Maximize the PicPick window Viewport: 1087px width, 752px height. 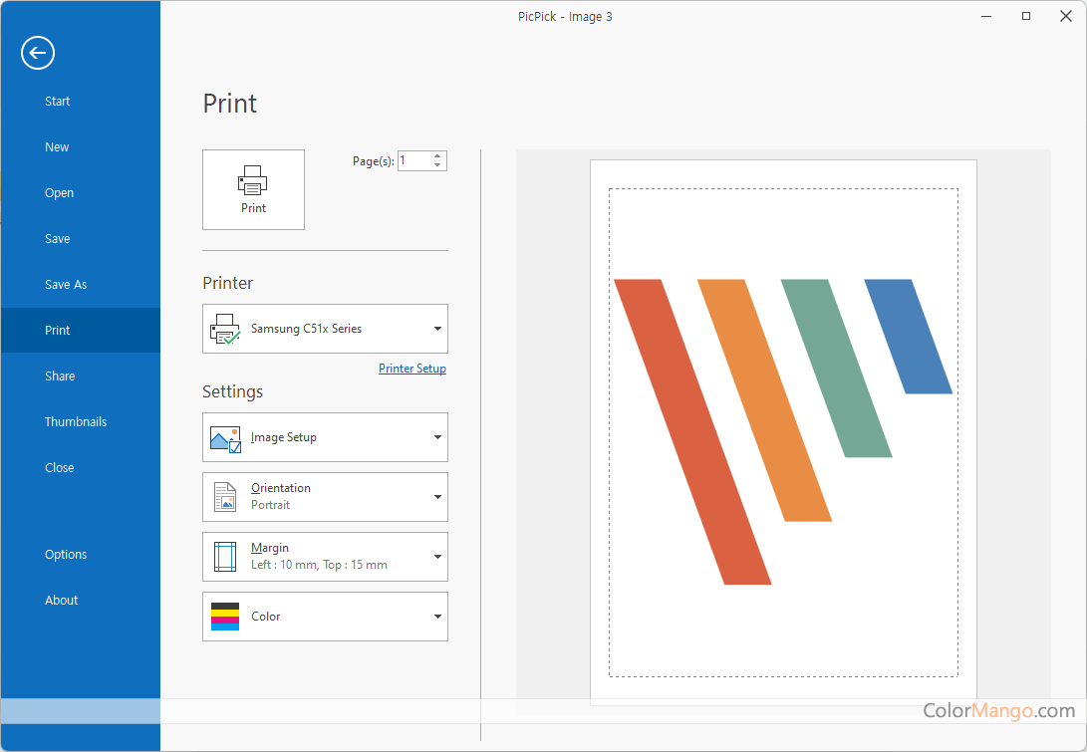[x=1026, y=16]
